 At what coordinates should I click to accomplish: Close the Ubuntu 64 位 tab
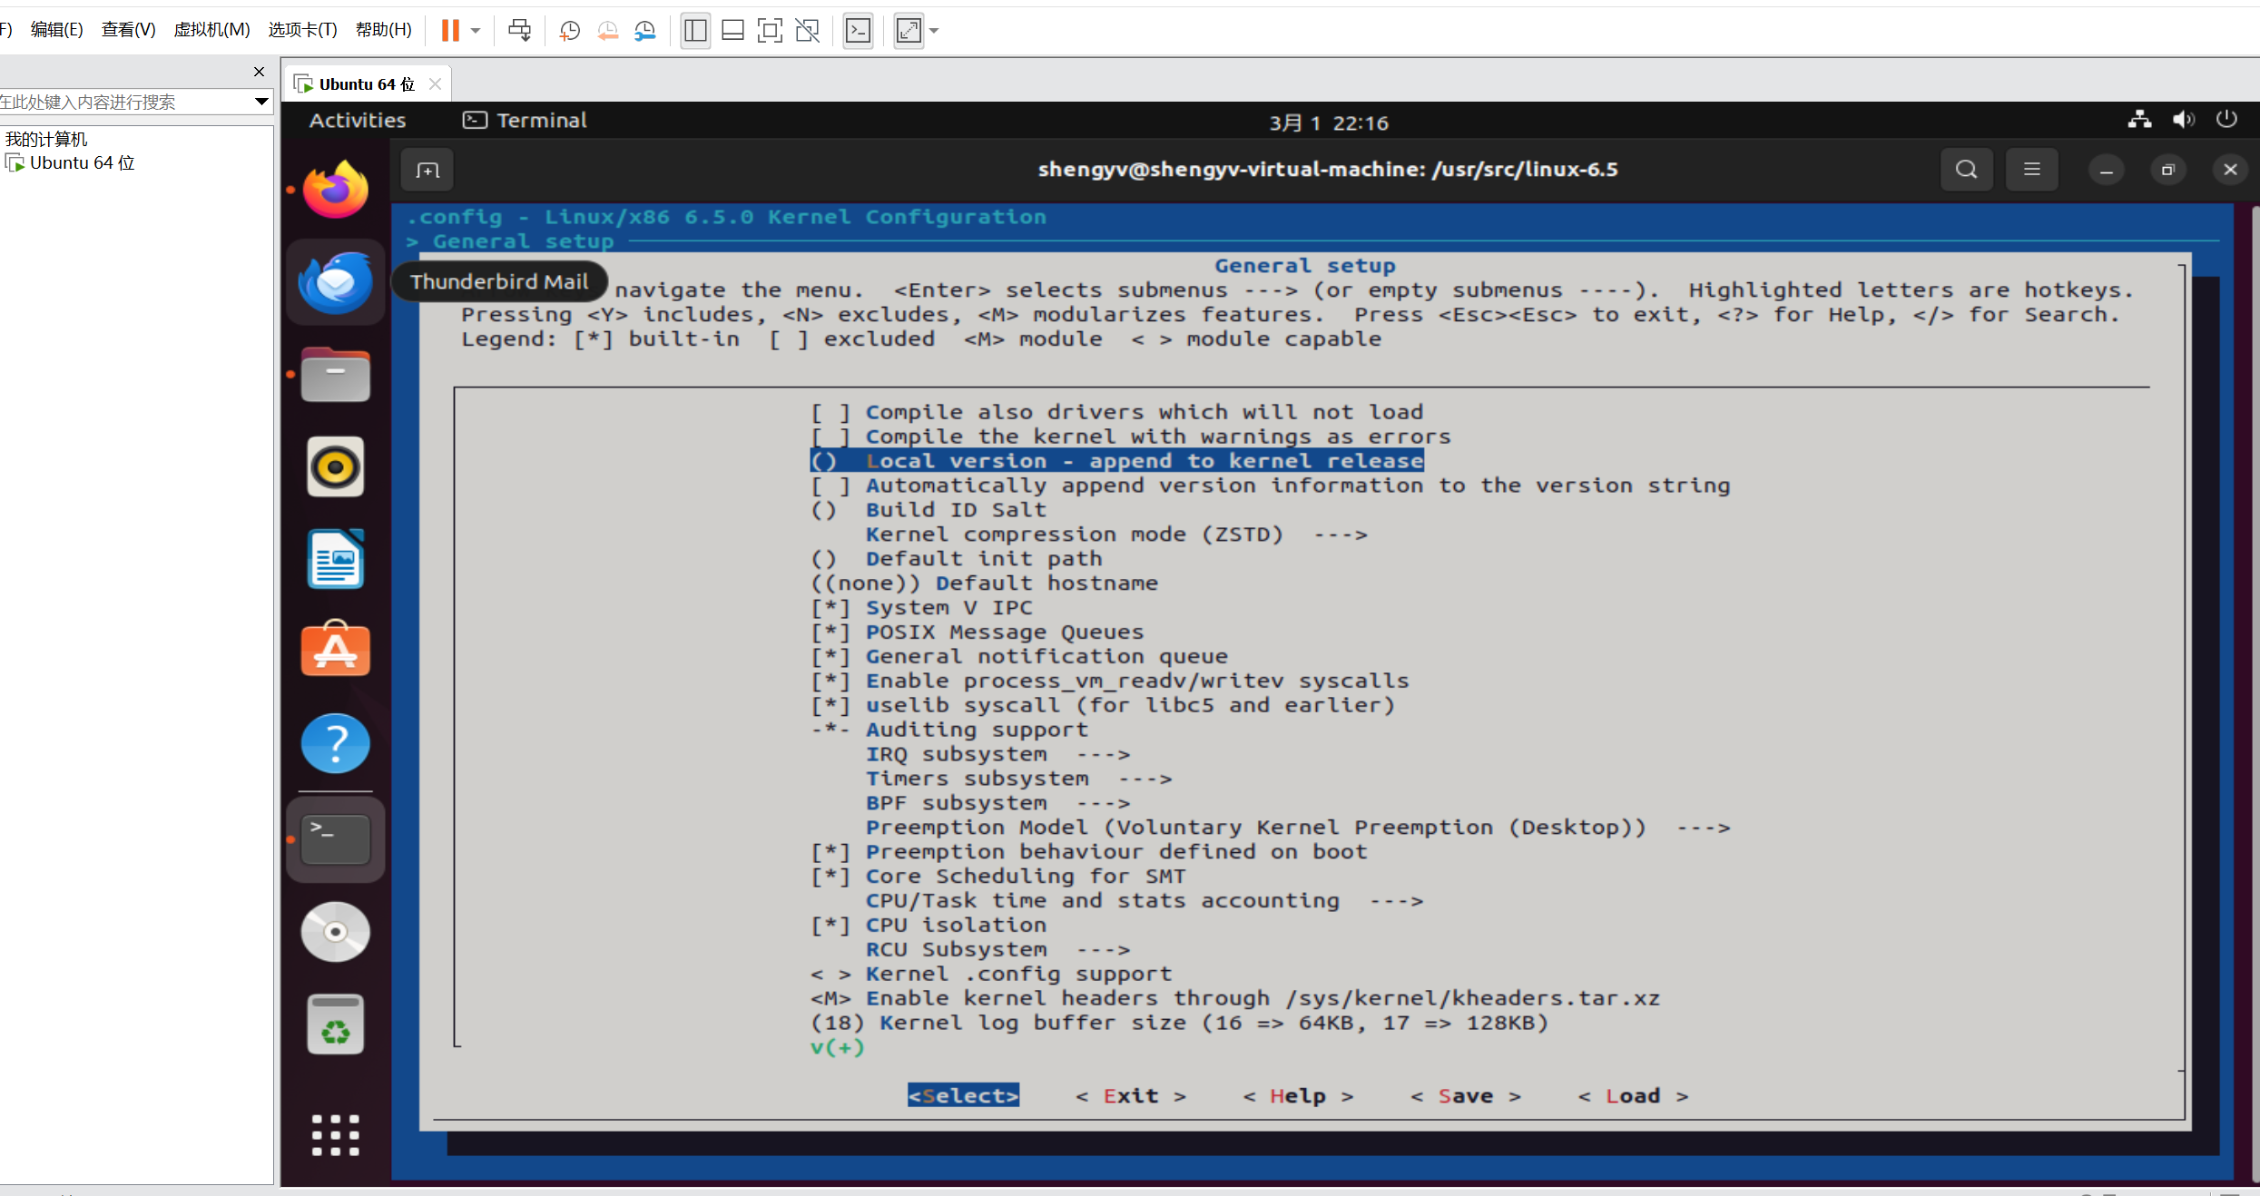tap(436, 84)
